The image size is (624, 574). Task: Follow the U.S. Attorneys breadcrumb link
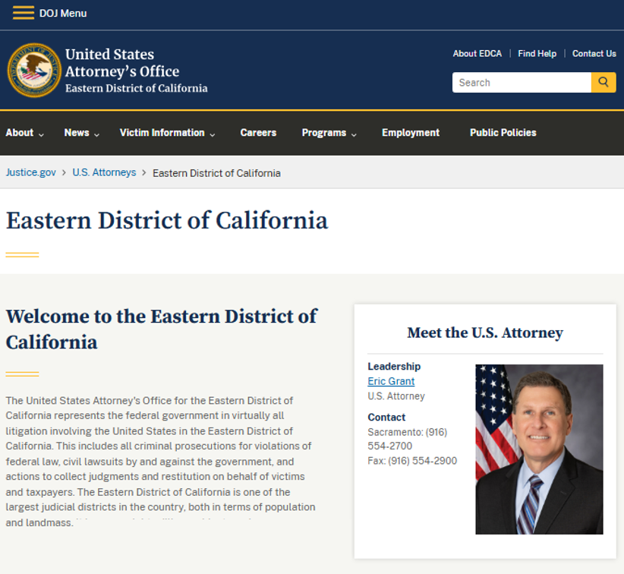(x=104, y=172)
